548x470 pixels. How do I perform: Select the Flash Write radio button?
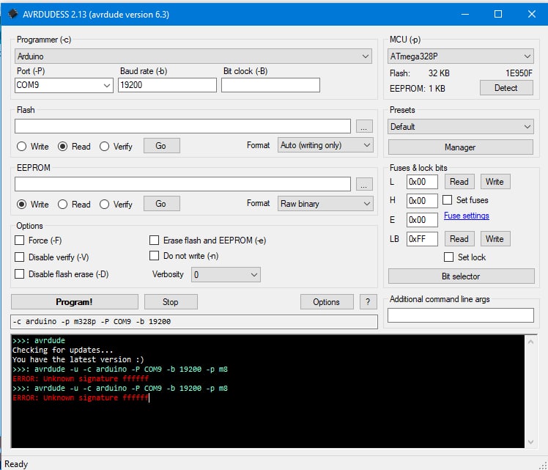click(22, 147)
